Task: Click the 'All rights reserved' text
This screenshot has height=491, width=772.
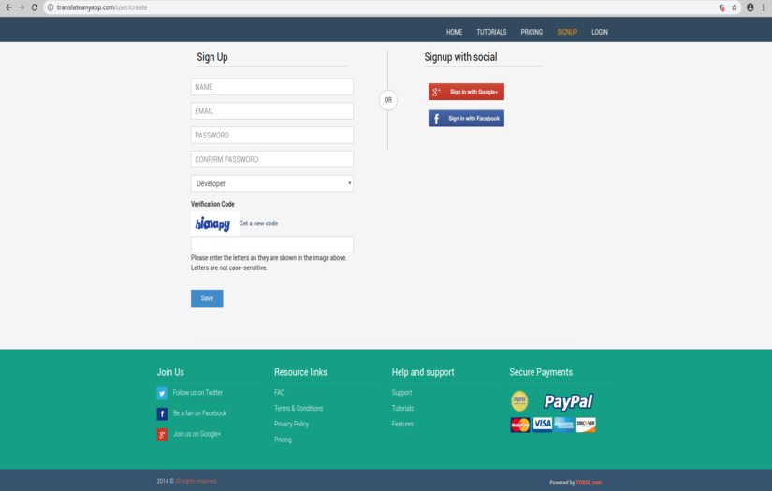Action: point(196,481)
